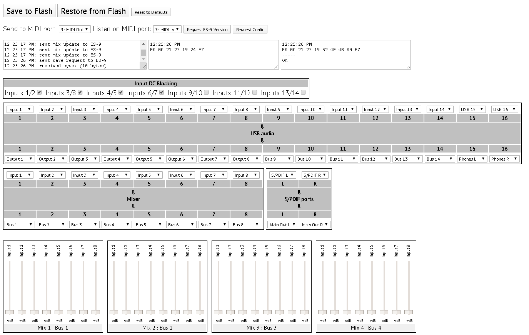Screen dimensions: 529x335
Task: Open the Bus 8 mixer output dropdown
Action: (246, 224)
